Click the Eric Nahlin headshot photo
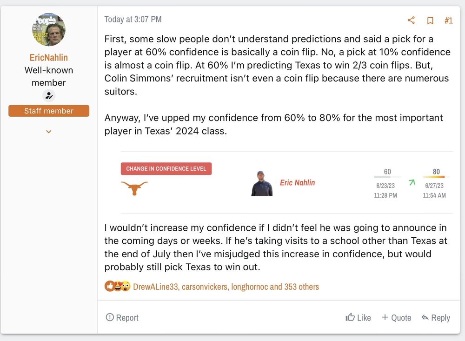 click(x=262, y=183)
